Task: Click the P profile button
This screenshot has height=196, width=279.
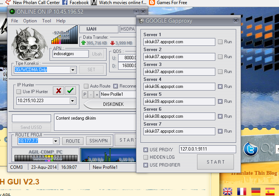Action: [x=85, y=95]
